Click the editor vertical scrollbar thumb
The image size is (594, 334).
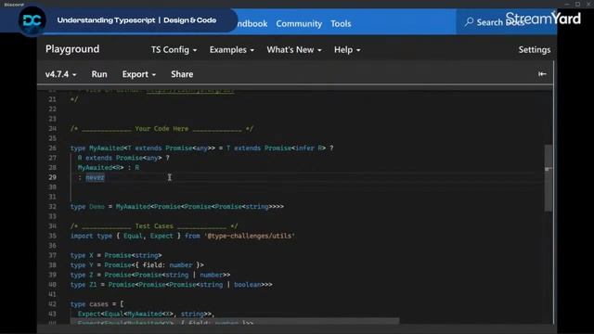pyautogui.click(x=549, y=178)
